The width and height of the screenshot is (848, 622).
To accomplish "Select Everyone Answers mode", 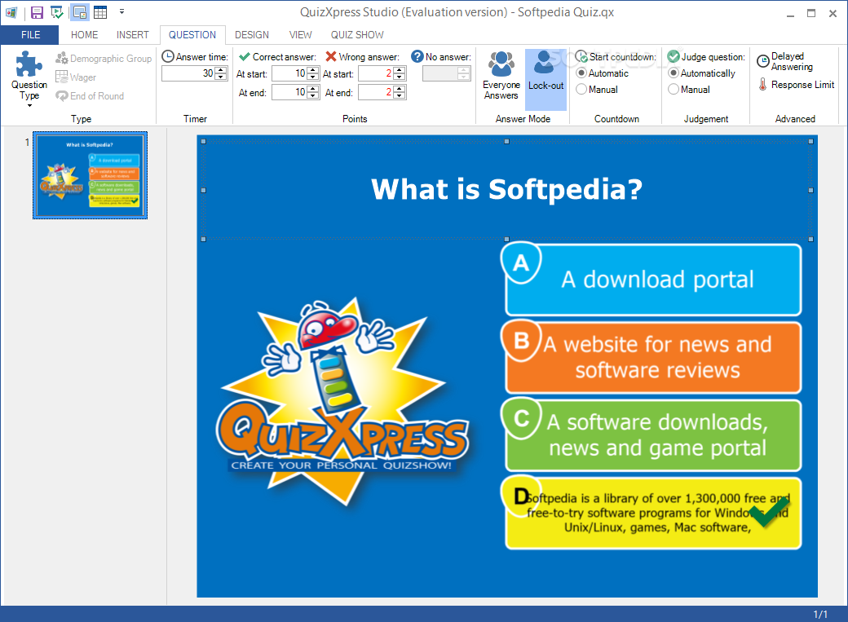I will click(x=501, y=76).
